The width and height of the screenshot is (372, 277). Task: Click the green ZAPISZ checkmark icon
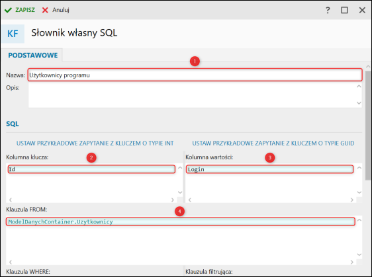(x=8, y=10)
